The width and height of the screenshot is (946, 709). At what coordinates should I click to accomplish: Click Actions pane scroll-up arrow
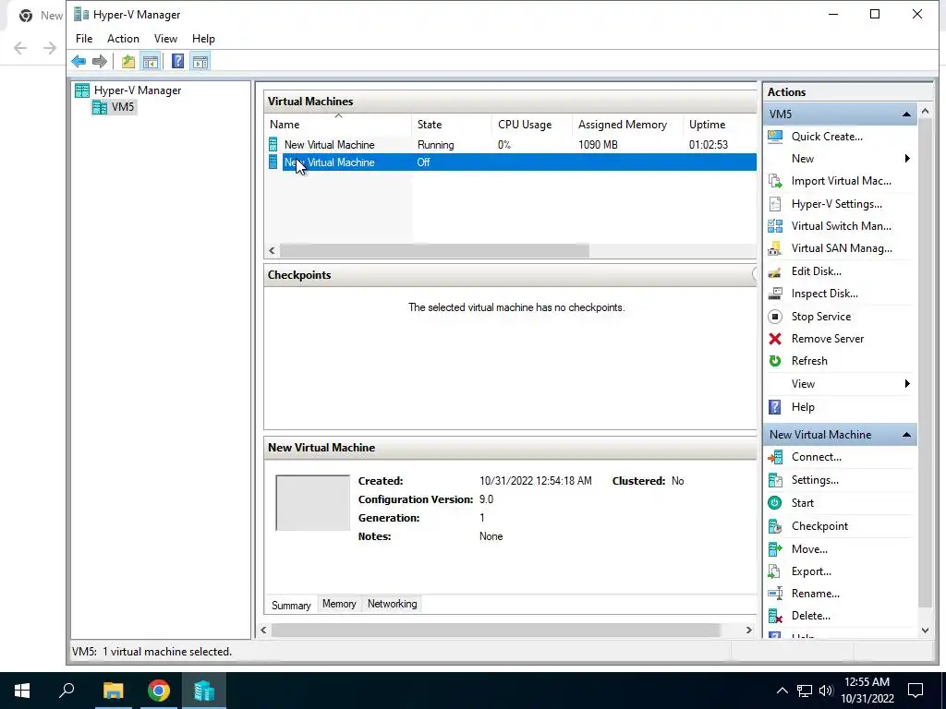coord(925,112)
